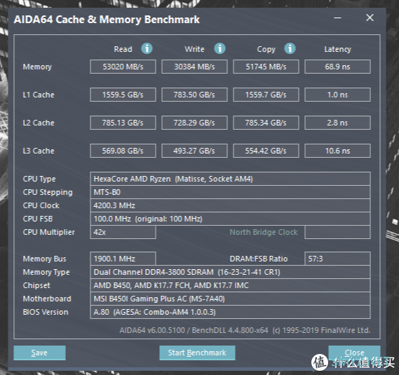Click the Write info icon

pos(219,48)
